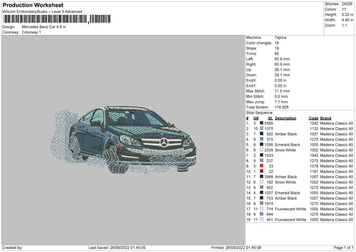Click the Trims value '85'

(276, 53)
